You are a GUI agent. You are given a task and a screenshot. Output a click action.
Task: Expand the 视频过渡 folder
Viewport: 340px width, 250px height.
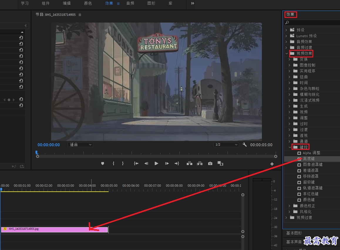(x=286, y=217)
